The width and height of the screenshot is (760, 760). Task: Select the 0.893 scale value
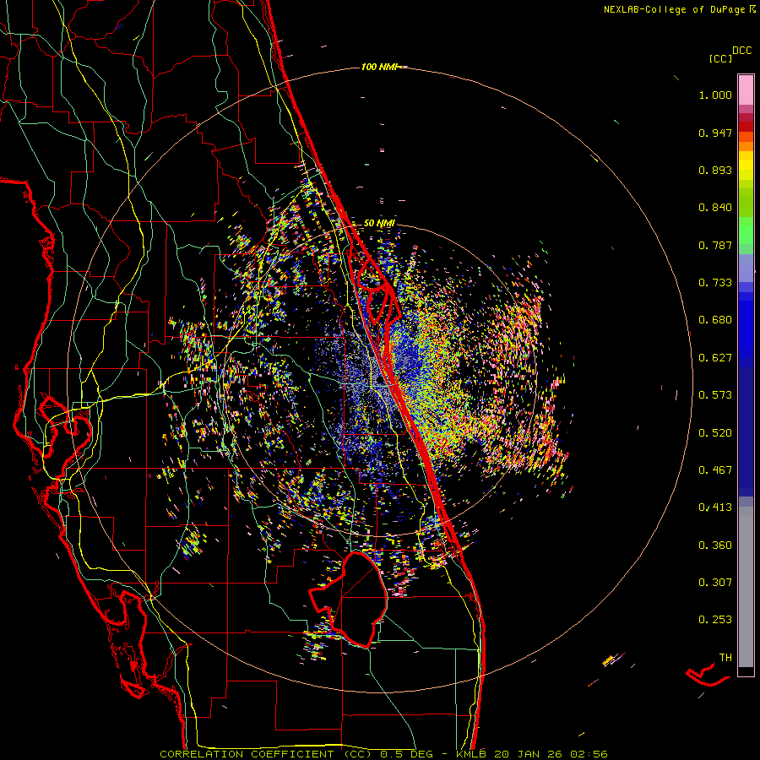click(x=715, y=170)
